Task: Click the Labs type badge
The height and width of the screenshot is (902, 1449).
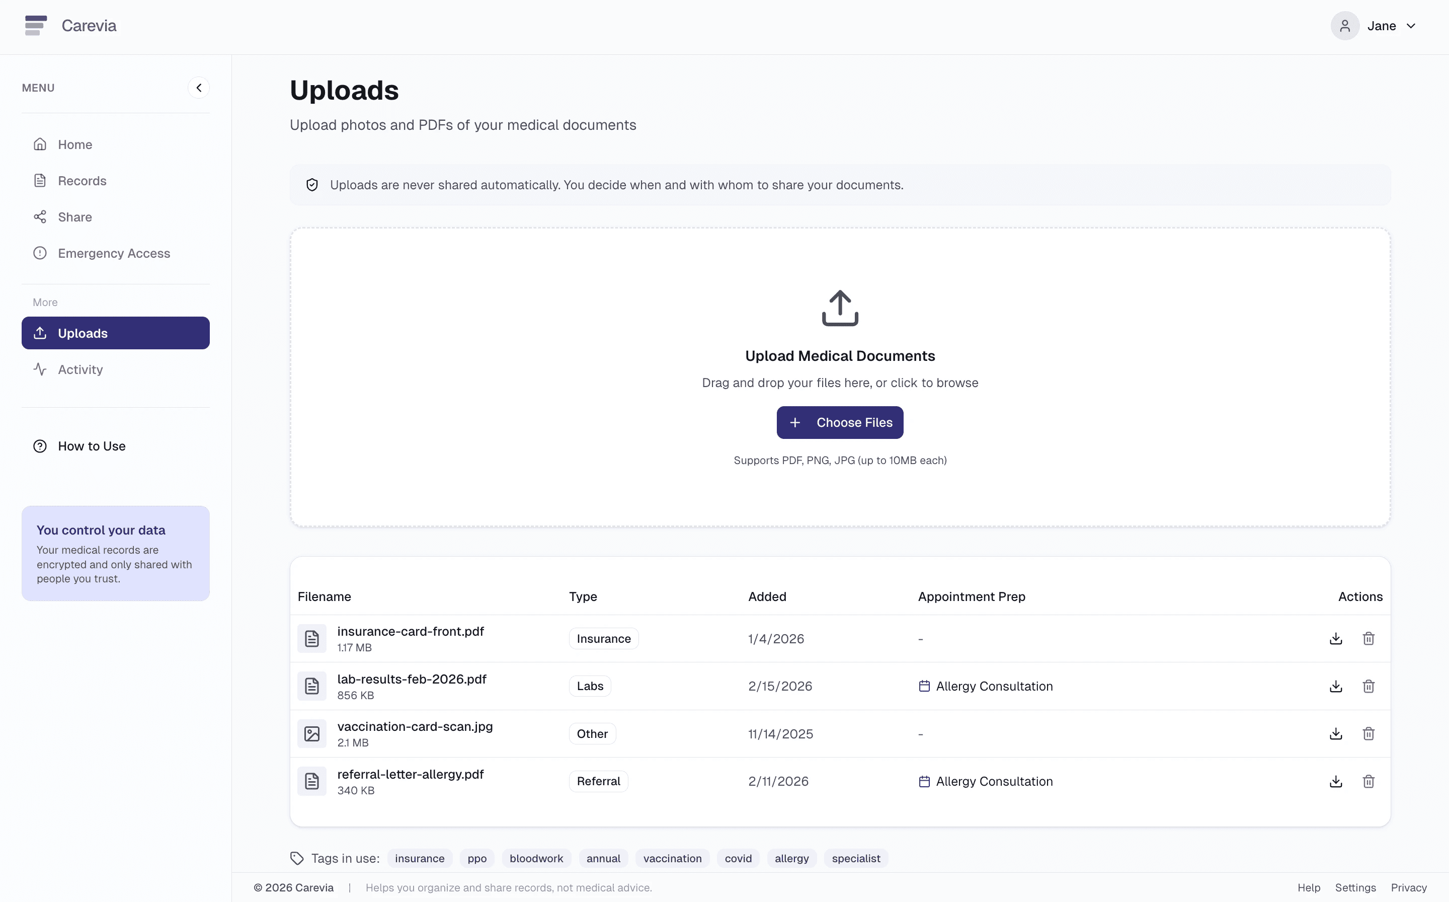Action: [x=590, y=686]
